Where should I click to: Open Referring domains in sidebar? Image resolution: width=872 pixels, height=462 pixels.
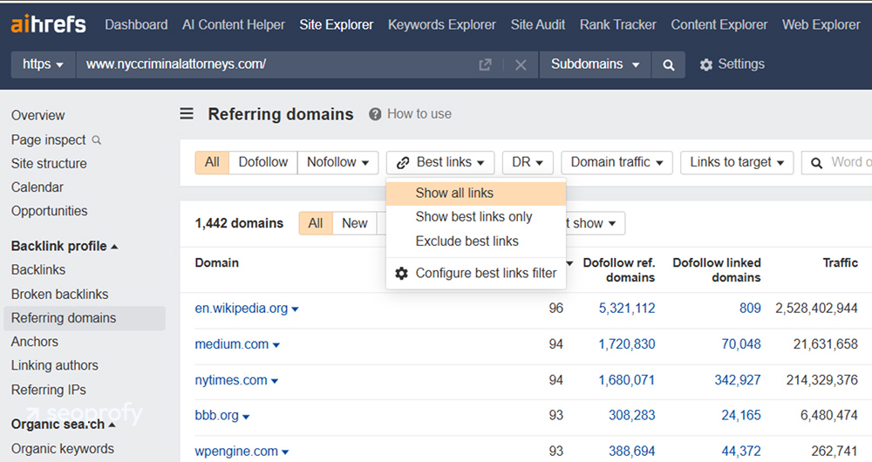[x=85, y=318]
